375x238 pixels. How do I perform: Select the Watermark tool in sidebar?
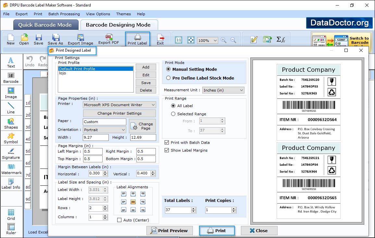click(x=11, y=169)
